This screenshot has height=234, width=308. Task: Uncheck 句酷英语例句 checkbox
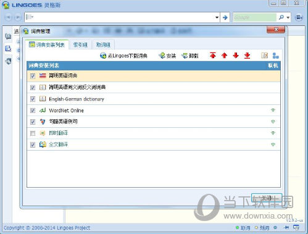[33, 122]
